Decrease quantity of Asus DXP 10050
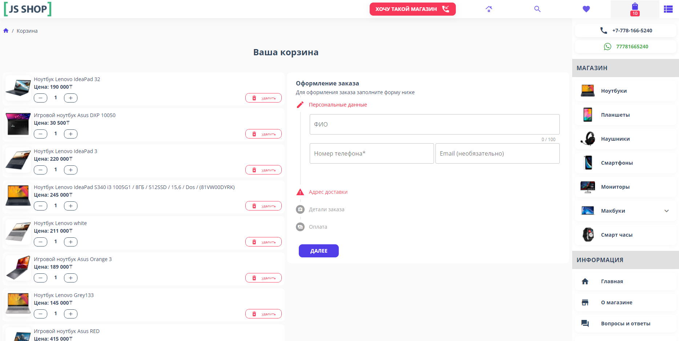The height and width of the screenshot is (341, 679). pyautogui.click(x=40, y=134)
